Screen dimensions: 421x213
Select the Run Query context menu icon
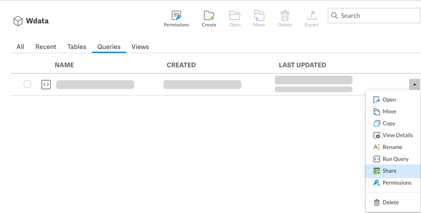pos(377,159)
